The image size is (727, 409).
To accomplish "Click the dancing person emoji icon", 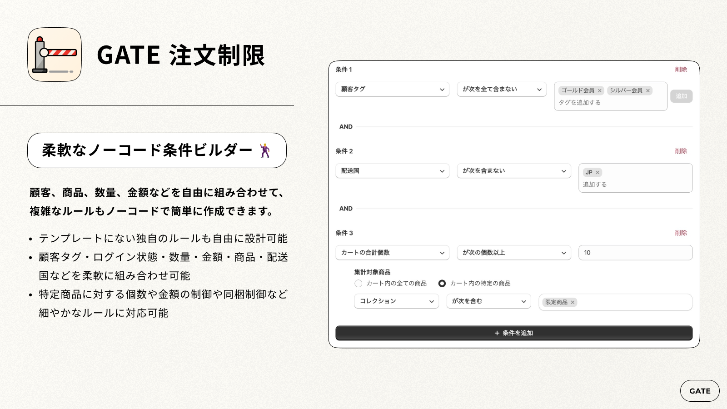I will 264,150.
